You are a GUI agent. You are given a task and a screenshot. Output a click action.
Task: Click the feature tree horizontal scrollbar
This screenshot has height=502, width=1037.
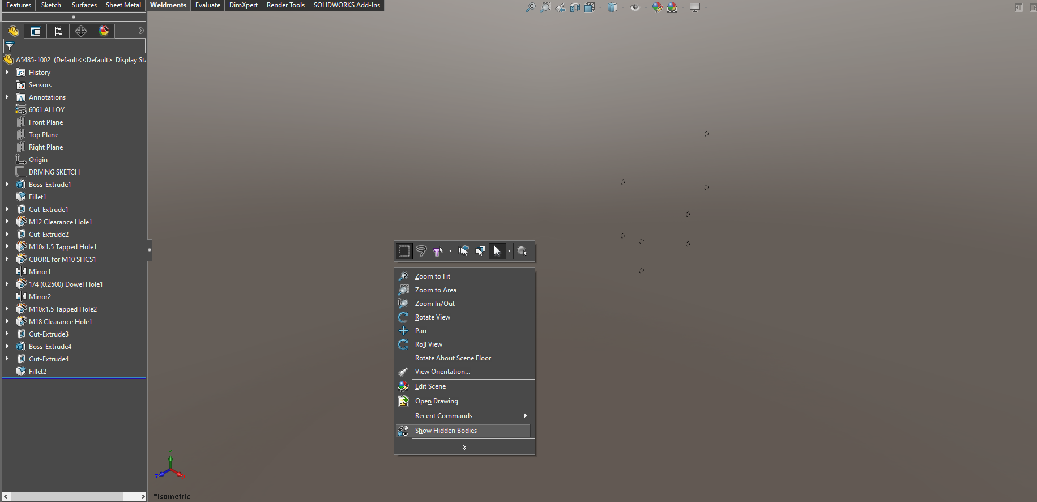coord(67,496)
